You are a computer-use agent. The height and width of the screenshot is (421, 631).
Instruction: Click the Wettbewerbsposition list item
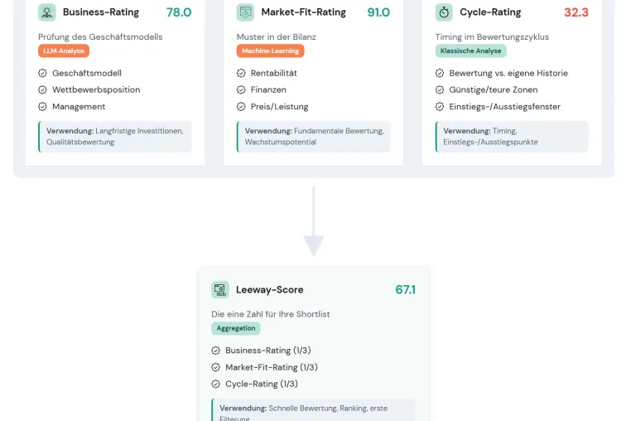[96, 90]
